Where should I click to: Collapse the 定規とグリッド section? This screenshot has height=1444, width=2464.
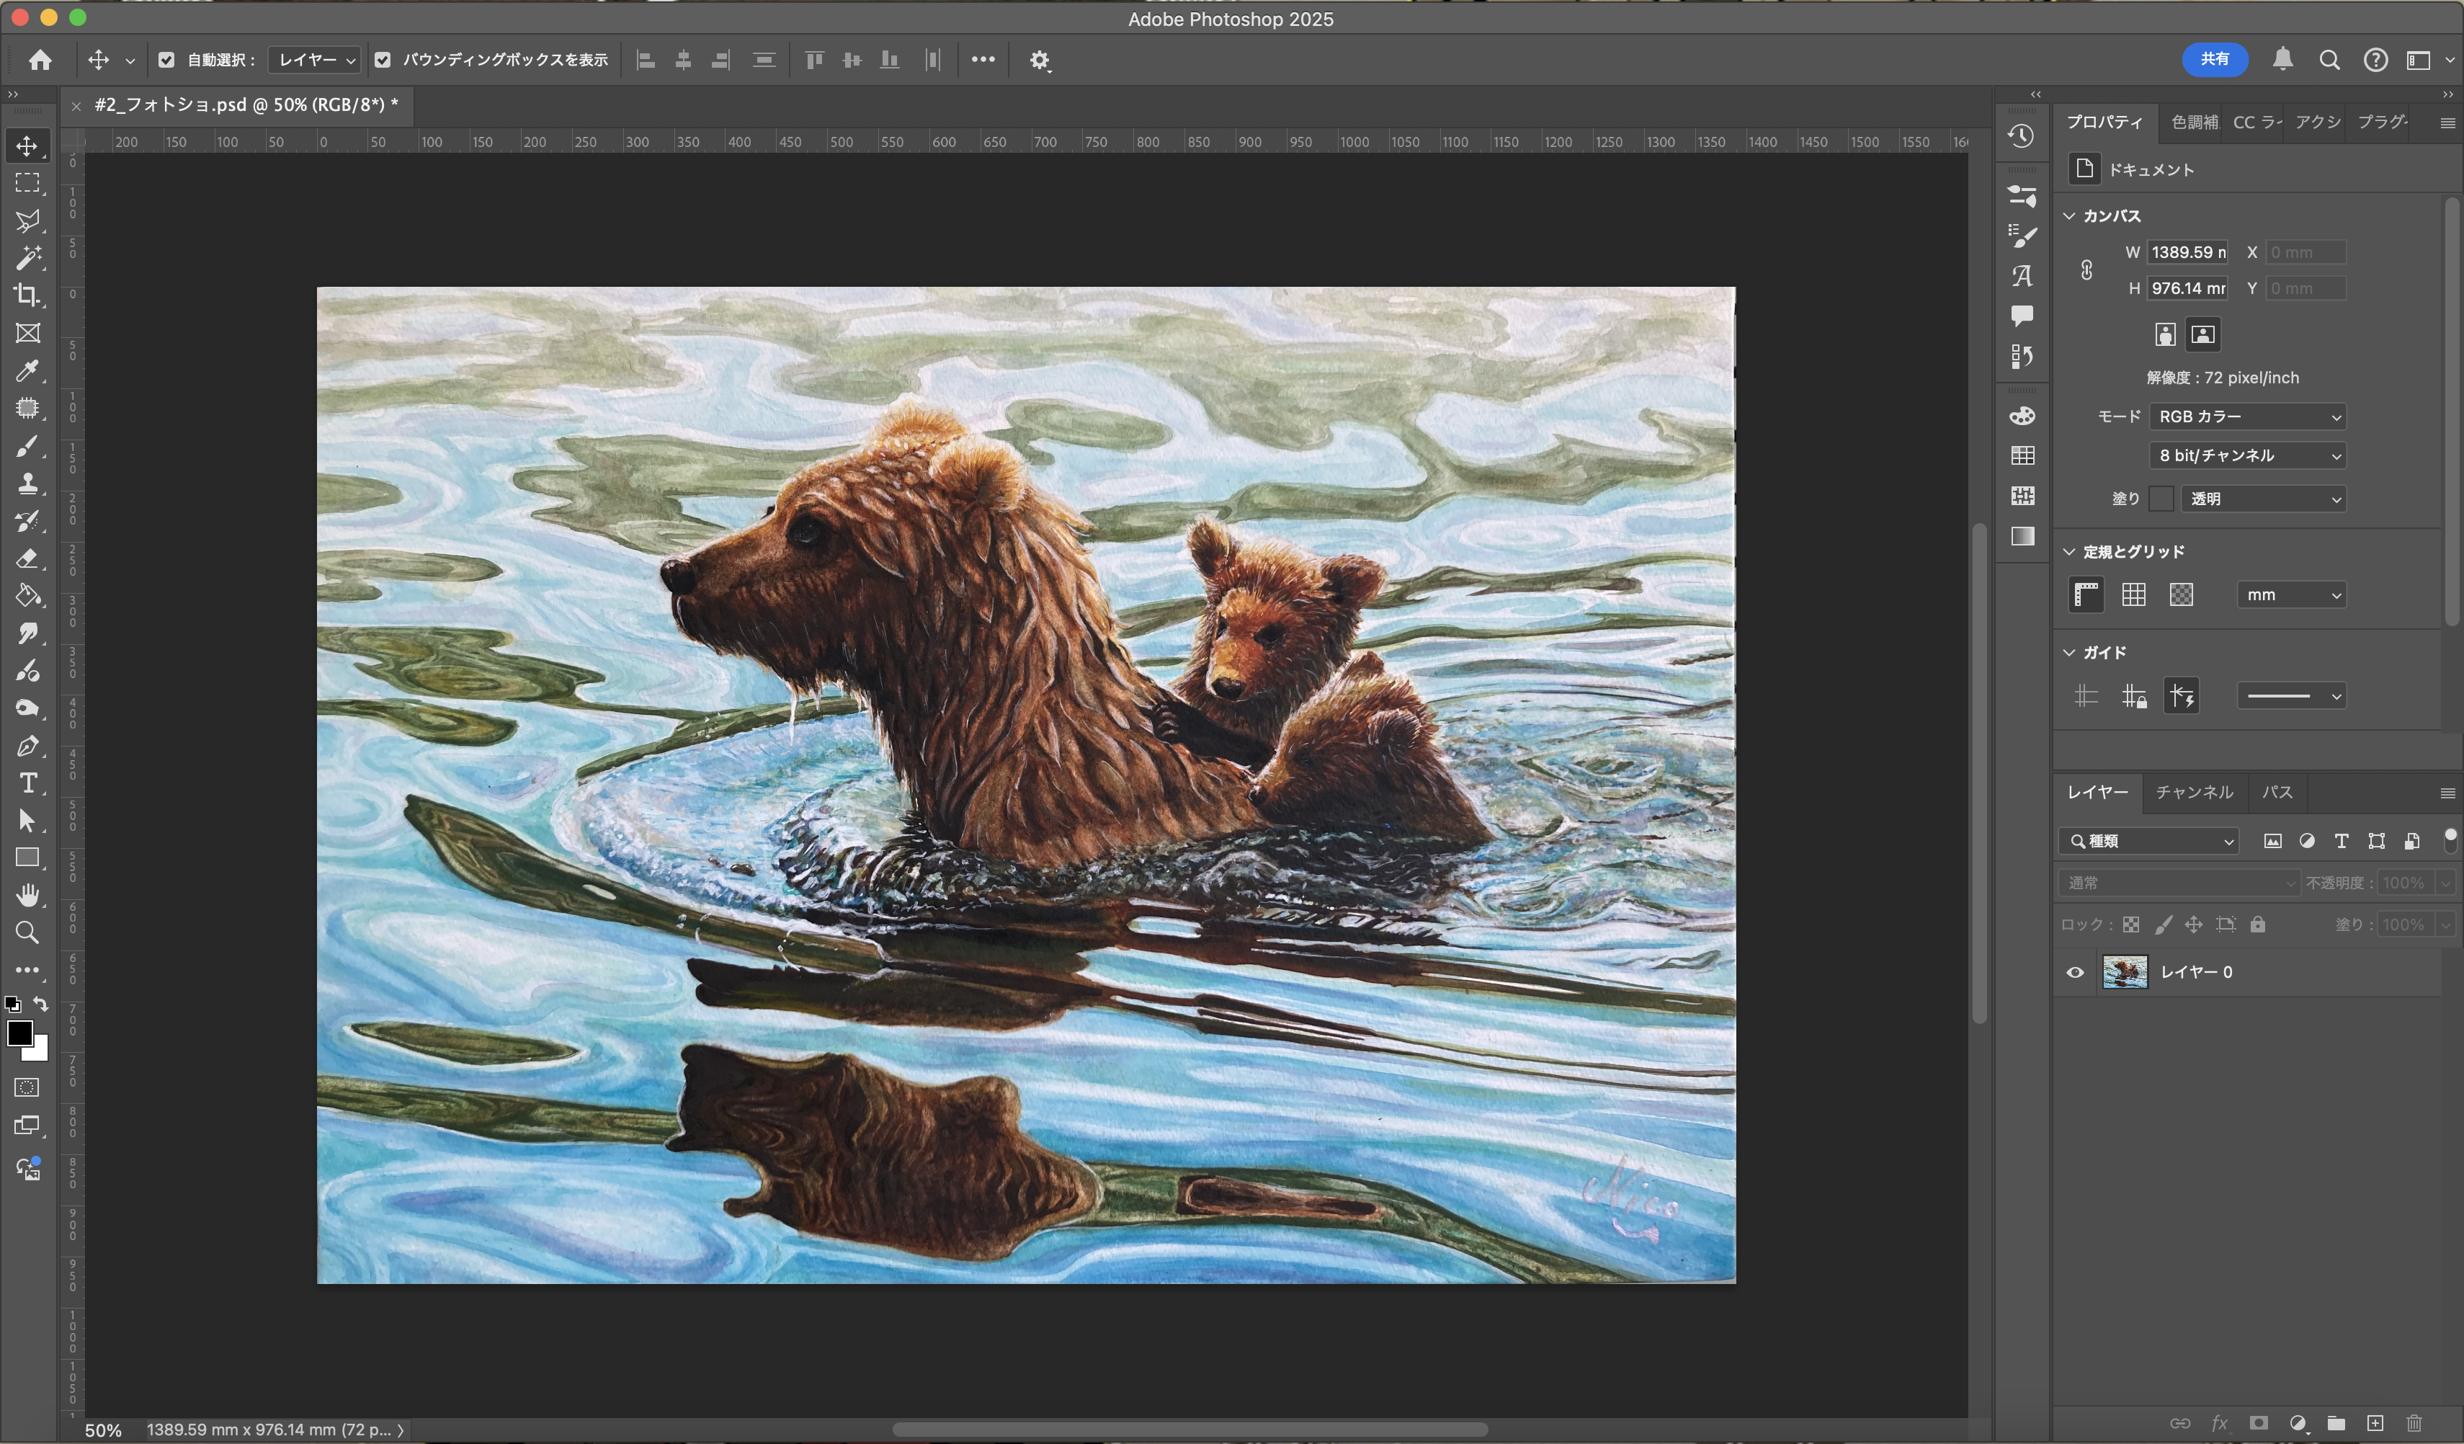point(2069,551)
